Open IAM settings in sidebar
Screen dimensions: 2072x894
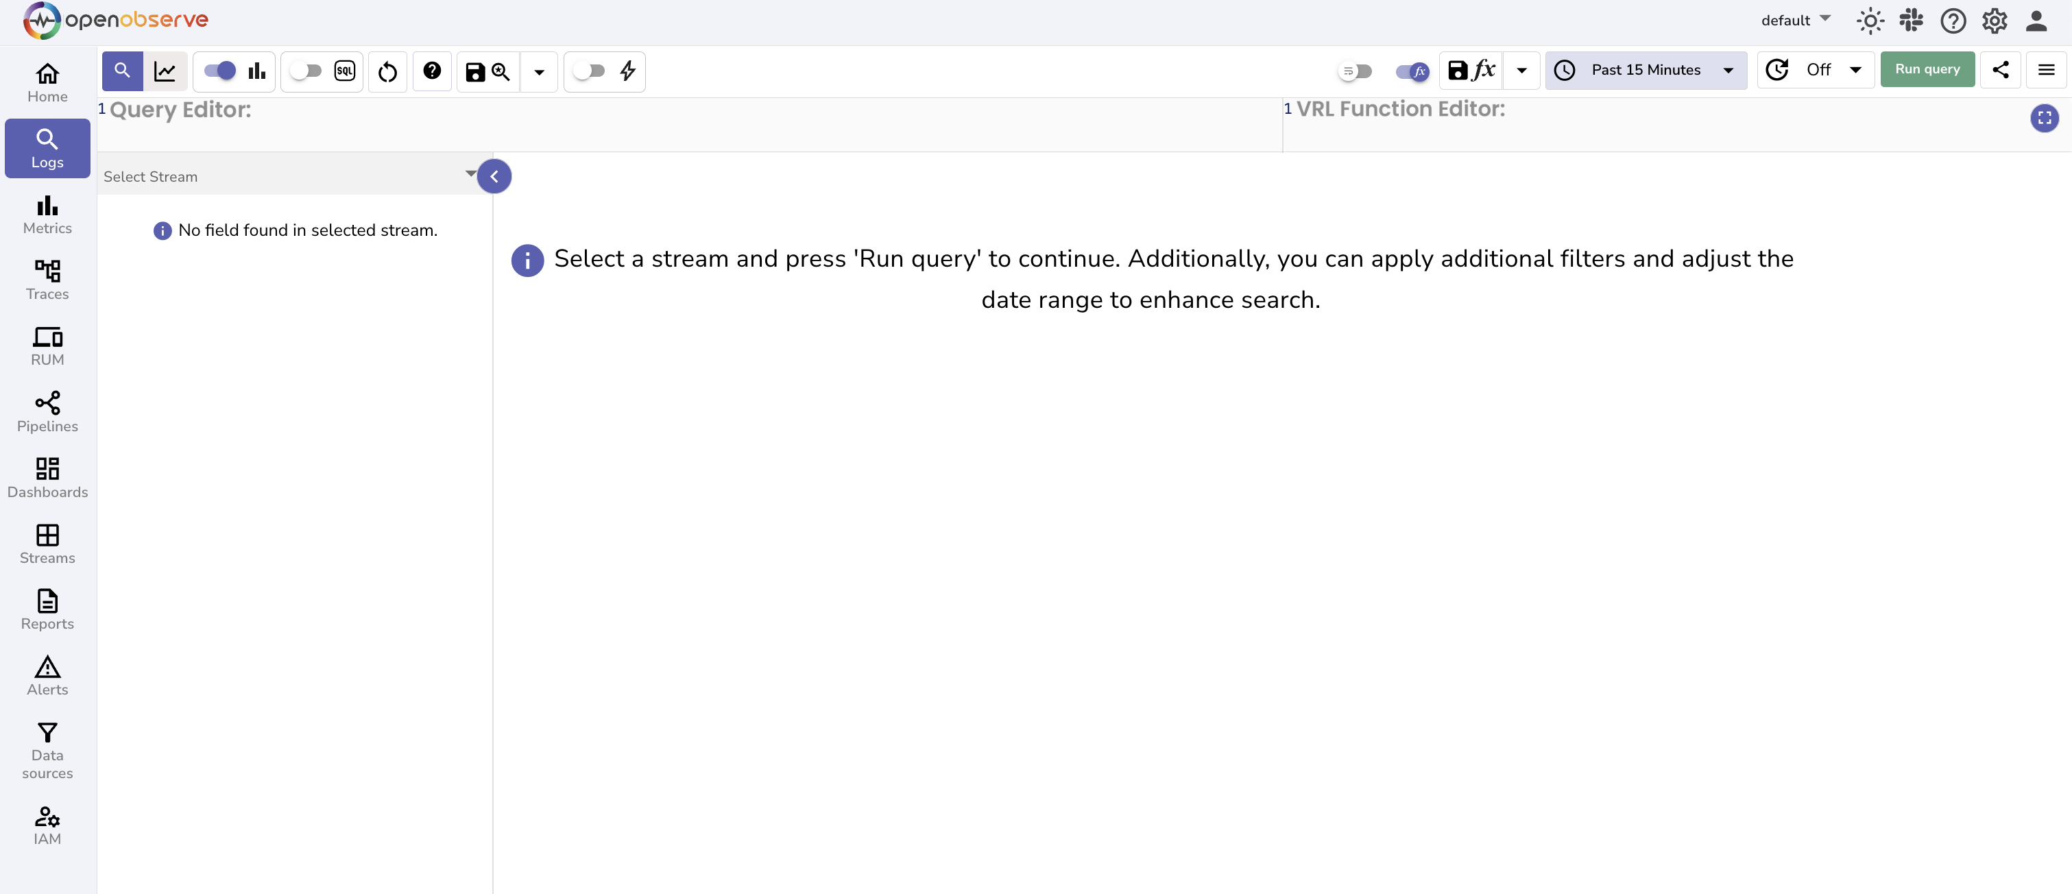[47, 825]
